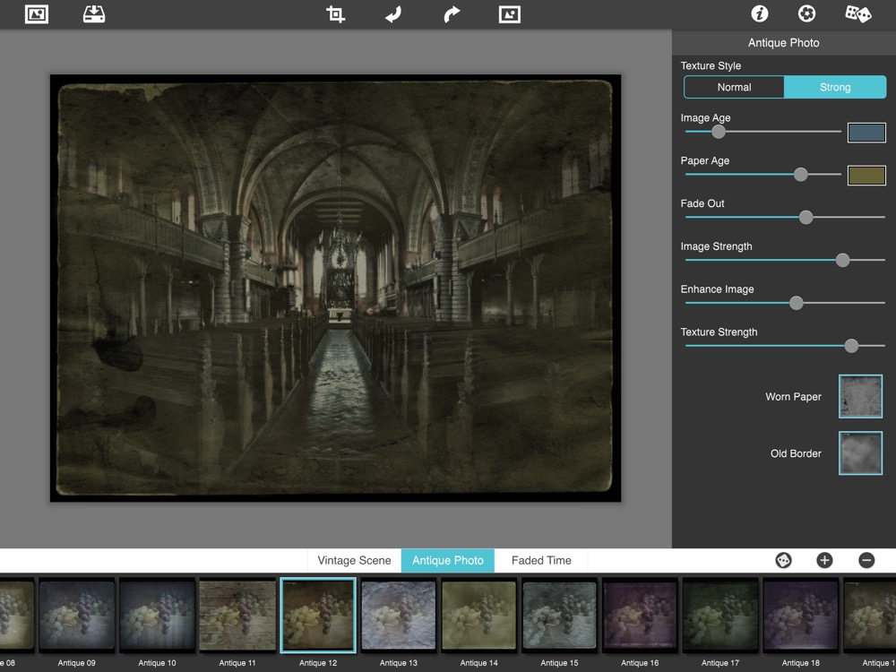Add a preset with the plus button
896x672 pixels.
[x=824, y=560]
